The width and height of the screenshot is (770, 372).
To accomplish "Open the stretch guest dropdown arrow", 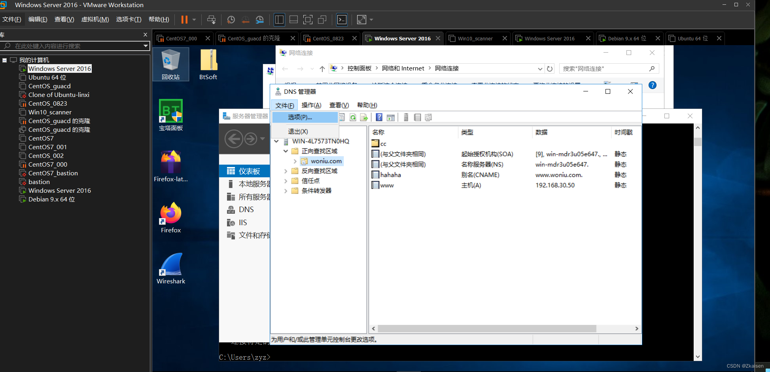I will [x=371, y=19].
